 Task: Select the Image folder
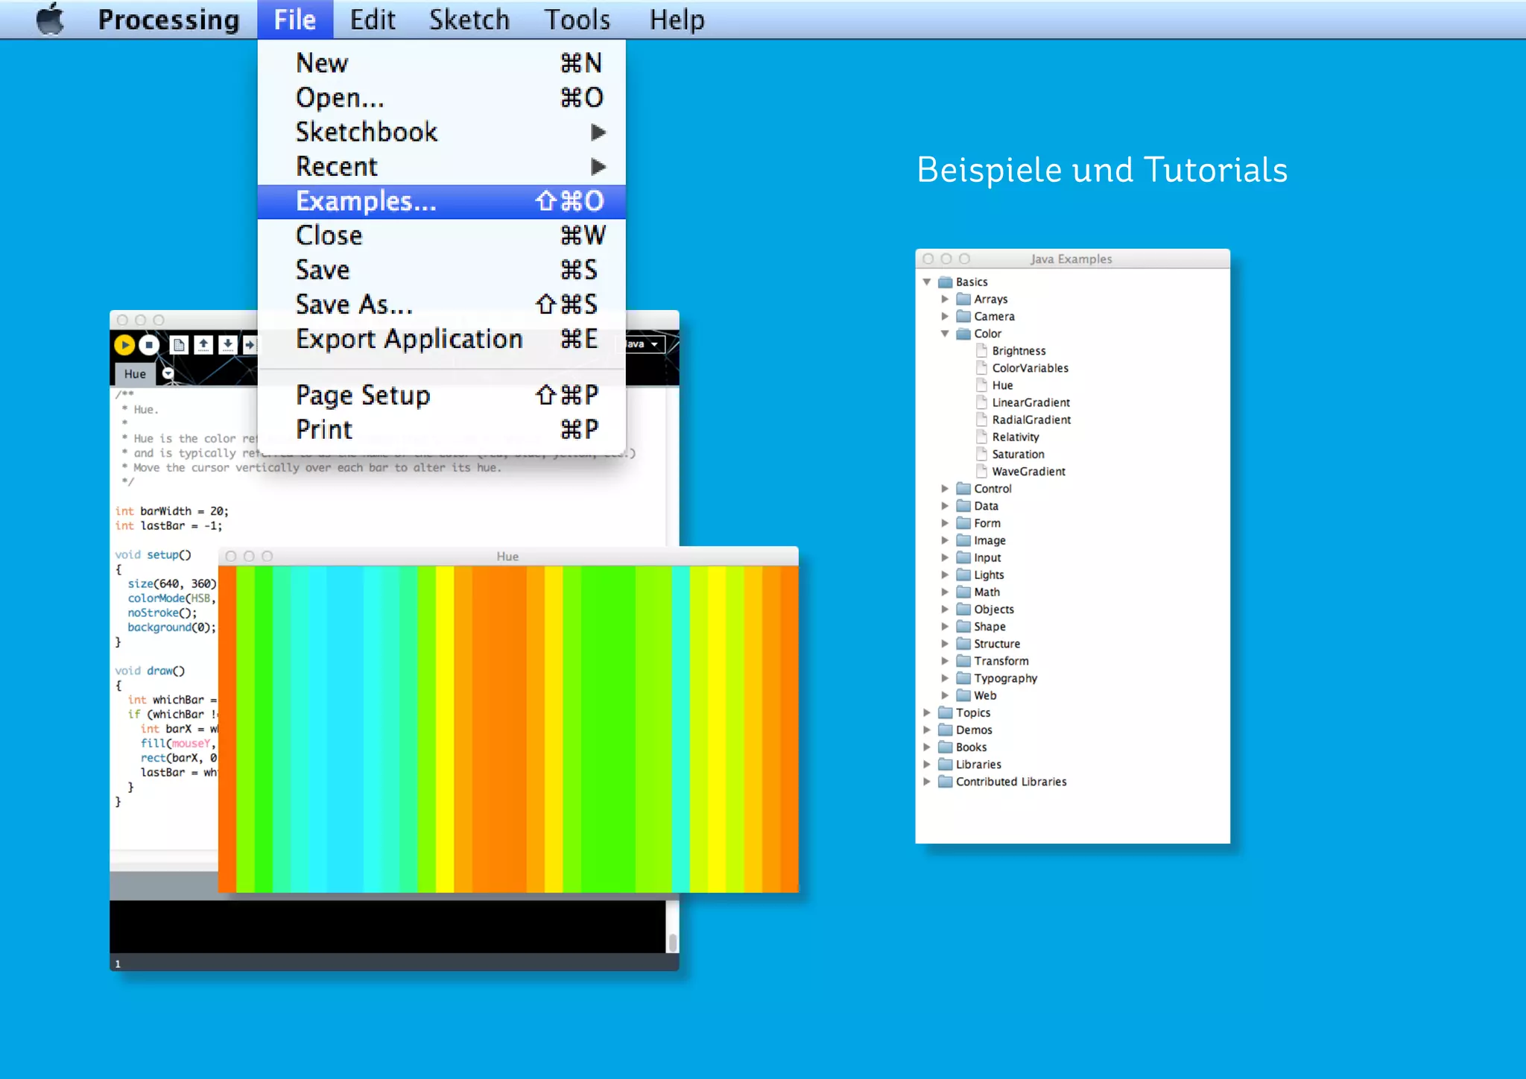(981, 540)
